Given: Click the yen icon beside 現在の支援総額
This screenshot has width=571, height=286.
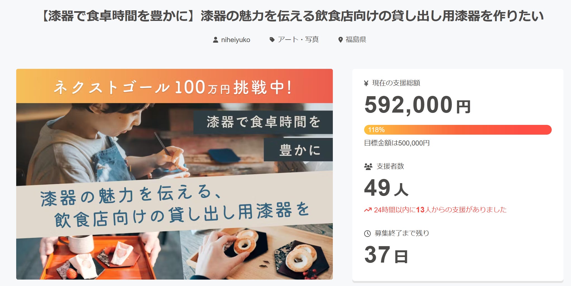Looking at the screenshot, I should pos(366,83).
